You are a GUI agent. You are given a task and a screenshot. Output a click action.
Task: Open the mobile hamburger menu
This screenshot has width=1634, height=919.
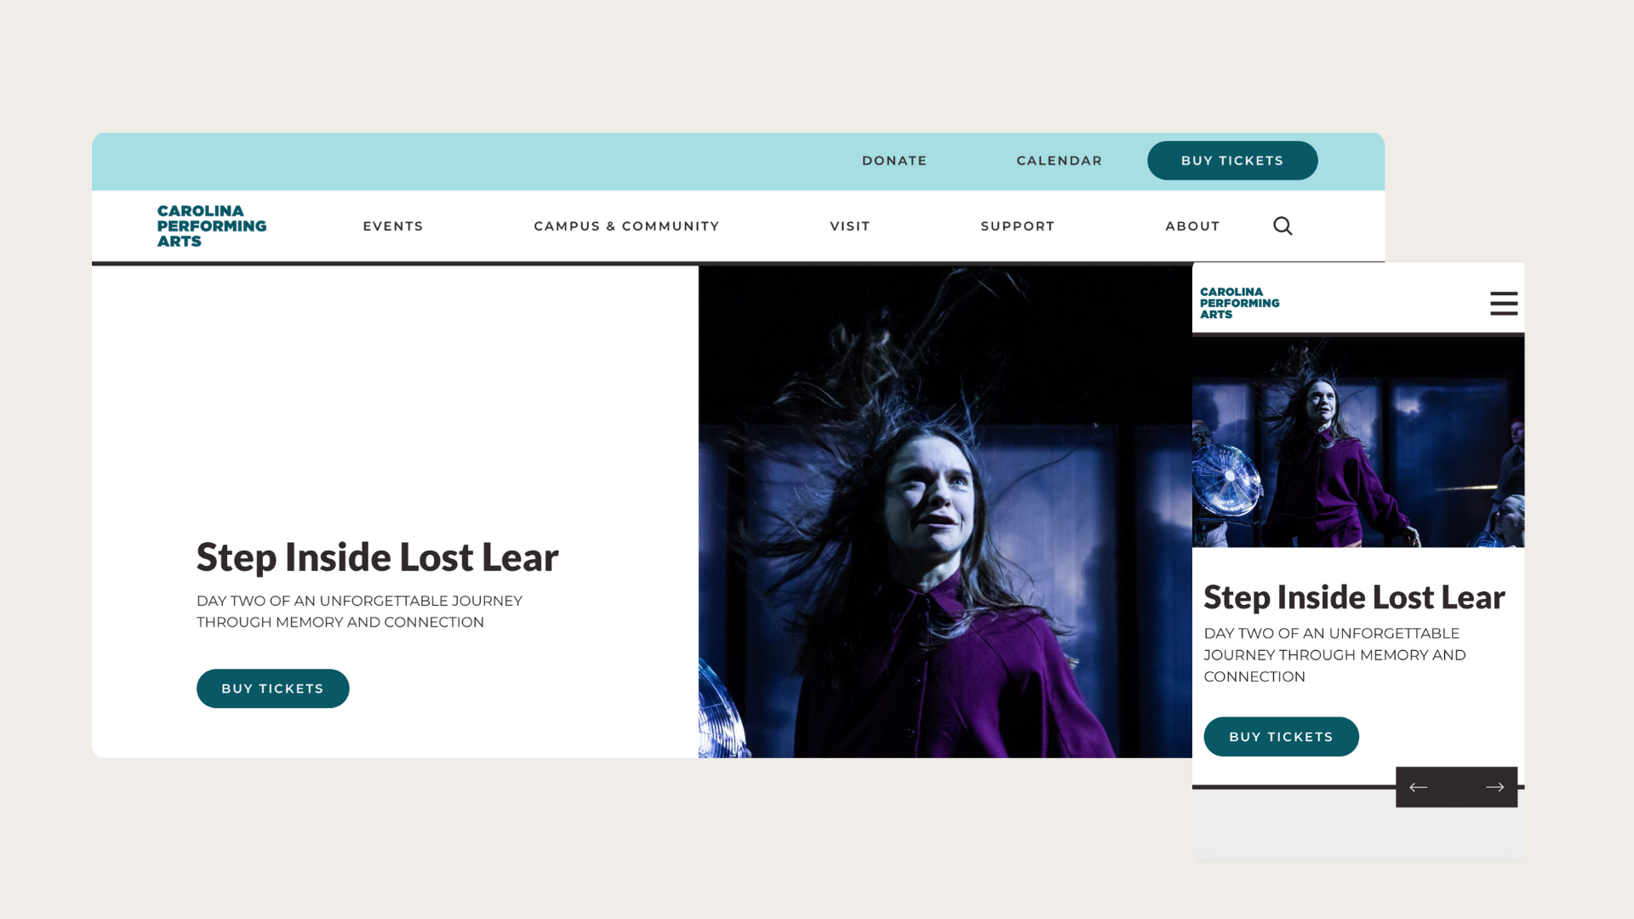(x=1504, y=303)
